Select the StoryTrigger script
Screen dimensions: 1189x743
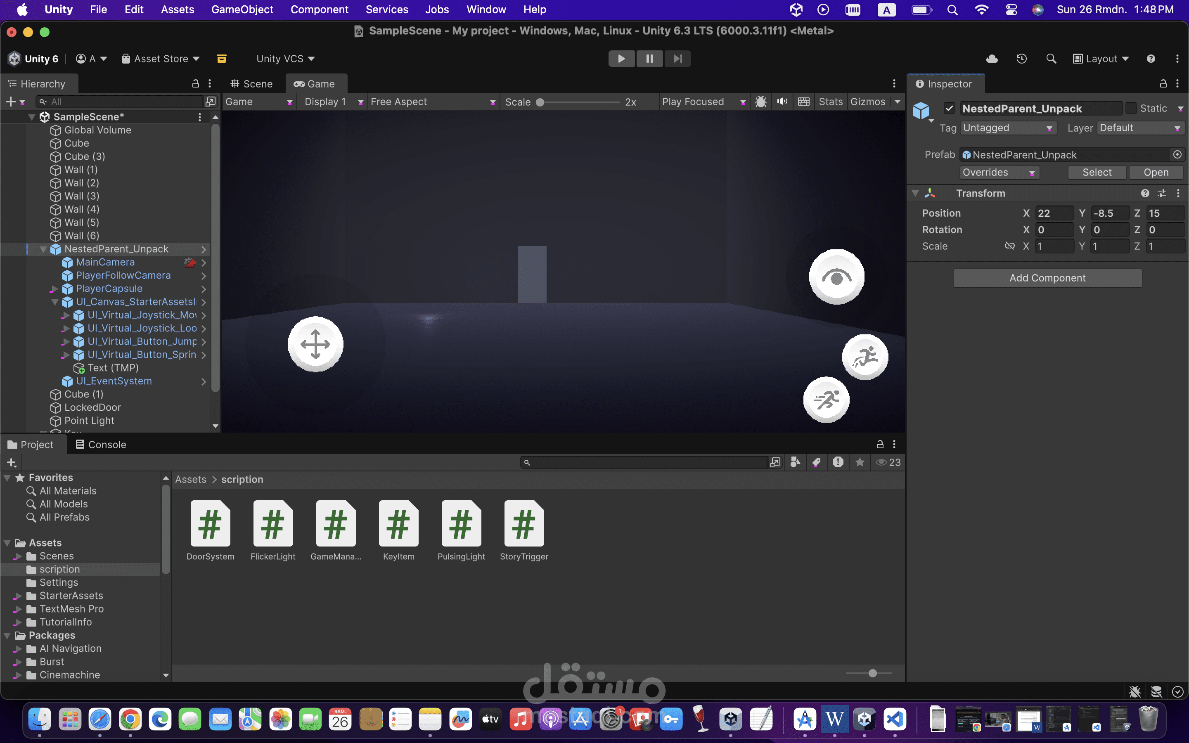click(524, 531)
